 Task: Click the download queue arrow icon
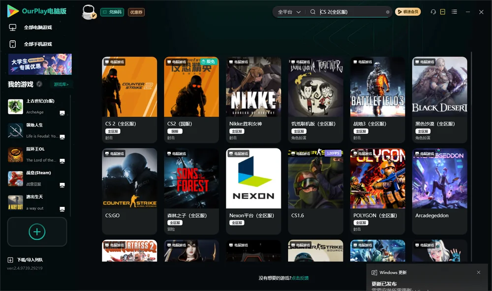(x=10, y=260)
